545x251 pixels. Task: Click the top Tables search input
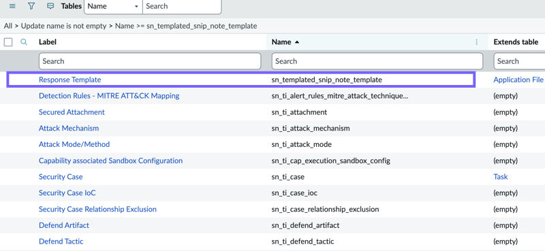182,6
